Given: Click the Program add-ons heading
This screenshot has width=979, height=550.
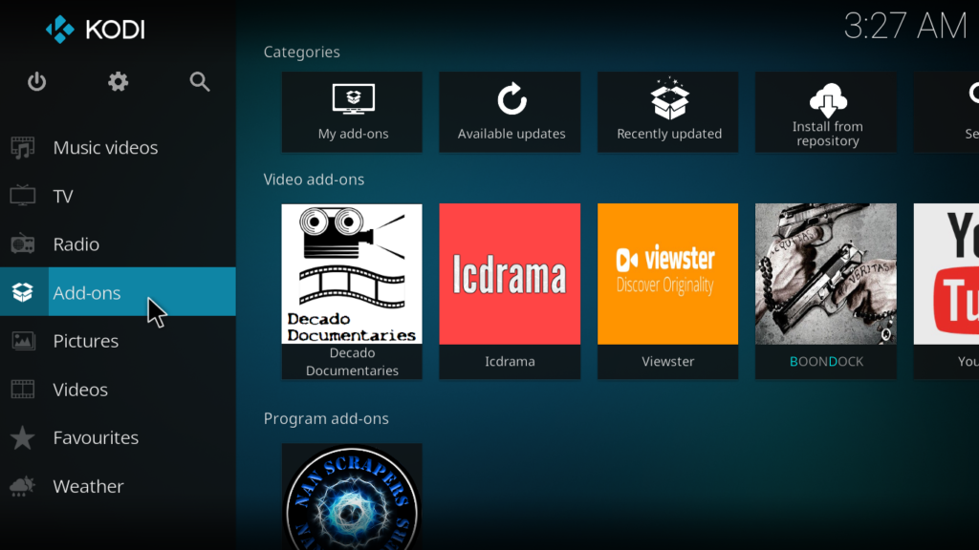Looking at the screenshot, I should click(326, 418).
